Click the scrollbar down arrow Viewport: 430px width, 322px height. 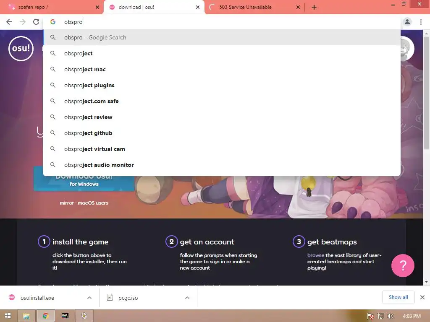(426, 282)
